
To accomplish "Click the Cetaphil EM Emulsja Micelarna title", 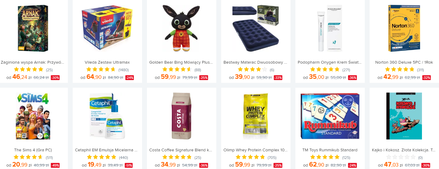I will [x=107, y=150].
